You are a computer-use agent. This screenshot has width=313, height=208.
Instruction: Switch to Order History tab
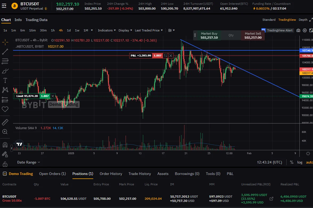(111, 174)
